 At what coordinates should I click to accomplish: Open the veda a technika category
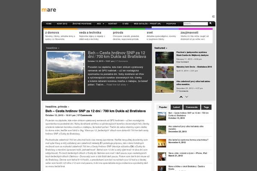pyautogui.click(x=90, y=32)
